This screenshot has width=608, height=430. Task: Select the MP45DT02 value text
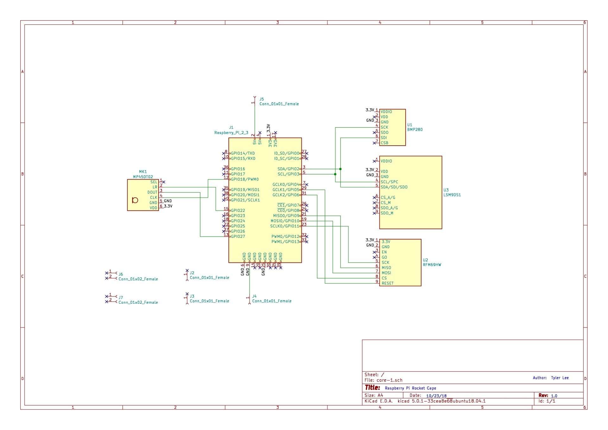pos(143,177)
